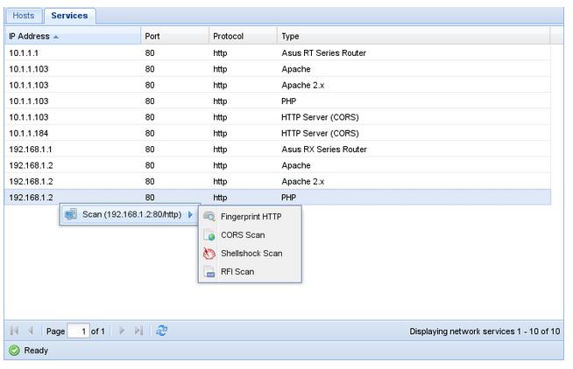Screen dimensions: 573x369
Task: Click the page number input field
Action: 78,331
